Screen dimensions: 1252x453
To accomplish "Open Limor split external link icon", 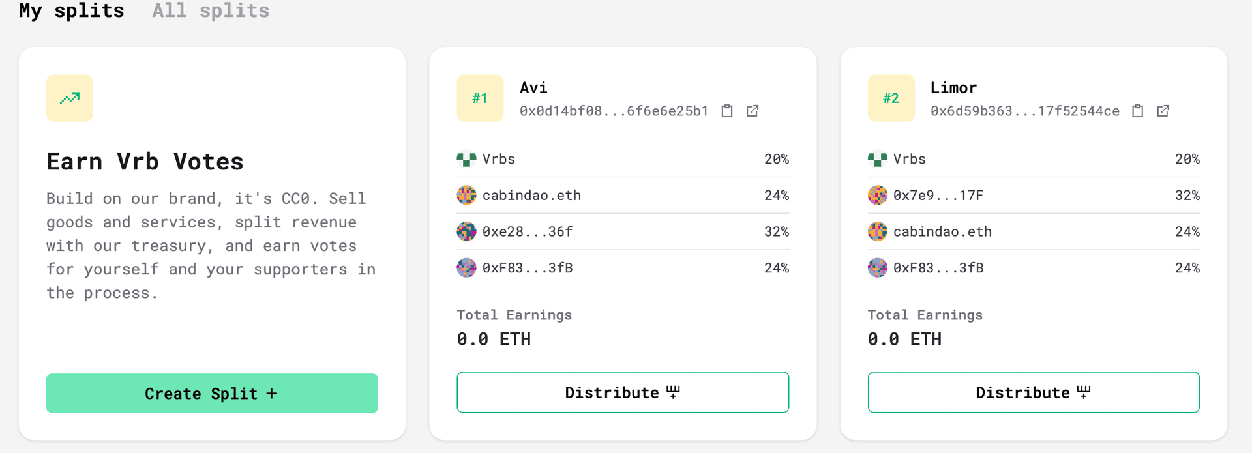I will pos(1163,111).
